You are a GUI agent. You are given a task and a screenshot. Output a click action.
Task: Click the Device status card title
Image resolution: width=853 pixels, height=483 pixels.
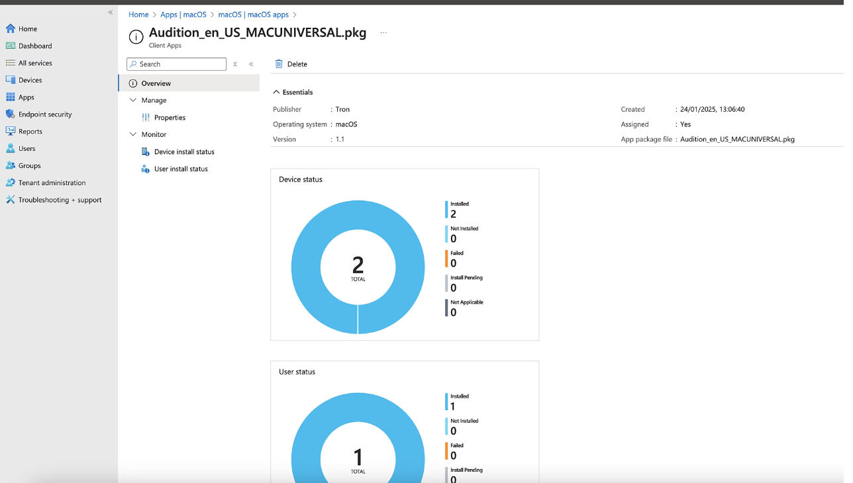(x=301, y=179)
